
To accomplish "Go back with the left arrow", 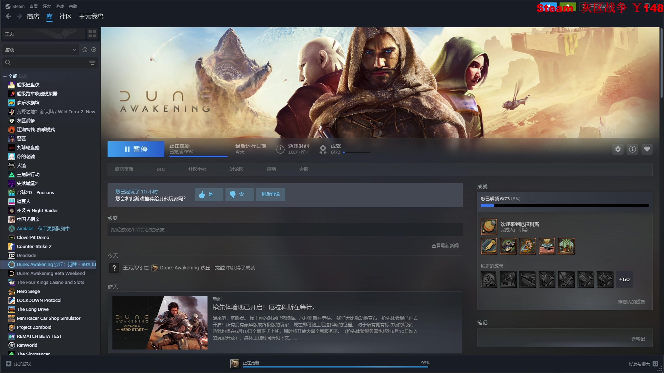I will [x=8, y=16].
